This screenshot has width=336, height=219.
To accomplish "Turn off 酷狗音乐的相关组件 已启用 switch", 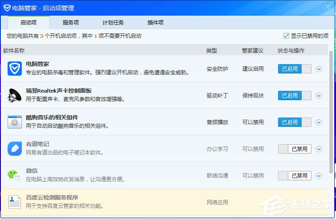I will point(295,122).
